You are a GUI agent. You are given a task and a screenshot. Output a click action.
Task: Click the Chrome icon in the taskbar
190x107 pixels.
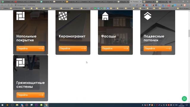[46, 105]
